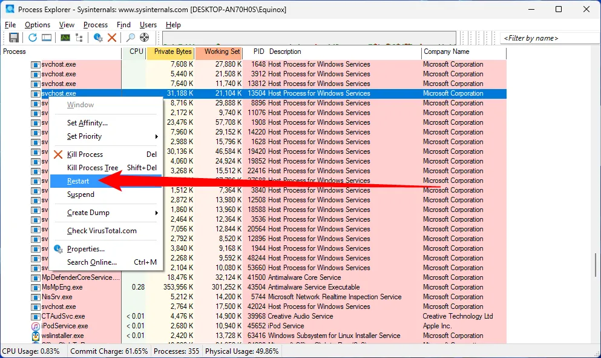Open System Information graph icon
This screenshot has height=358, width=601.
point(65,38)
